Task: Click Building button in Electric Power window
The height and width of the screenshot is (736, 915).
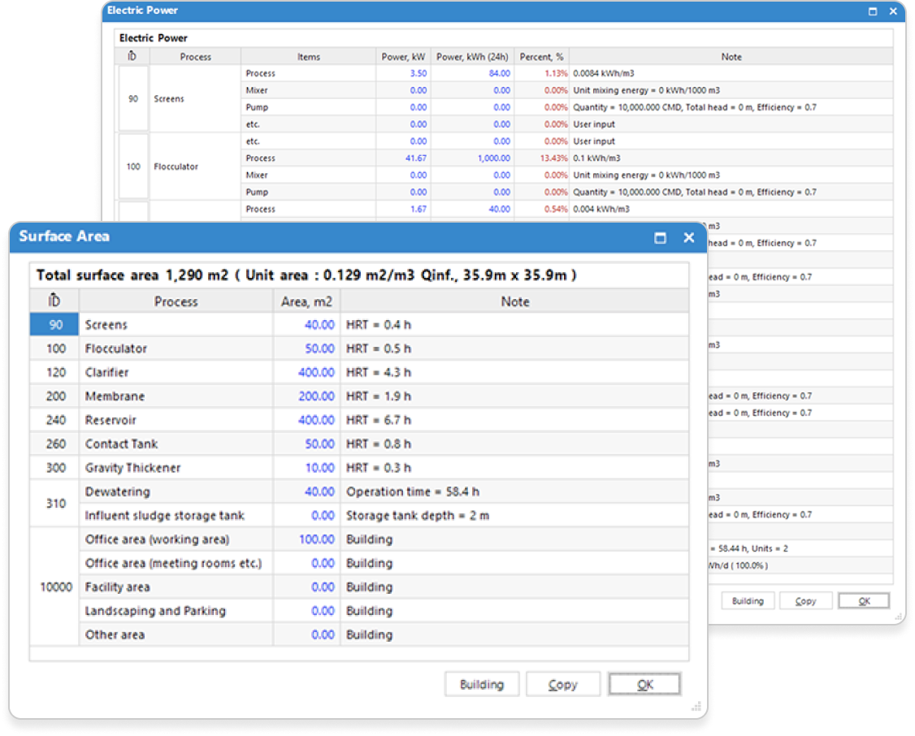Action: 748,601
